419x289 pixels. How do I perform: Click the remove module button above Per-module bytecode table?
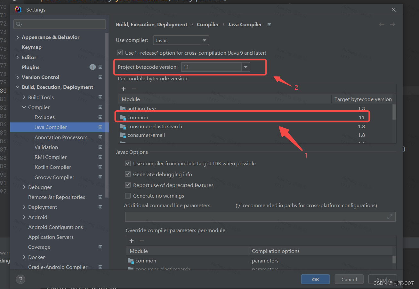(134, 89)
